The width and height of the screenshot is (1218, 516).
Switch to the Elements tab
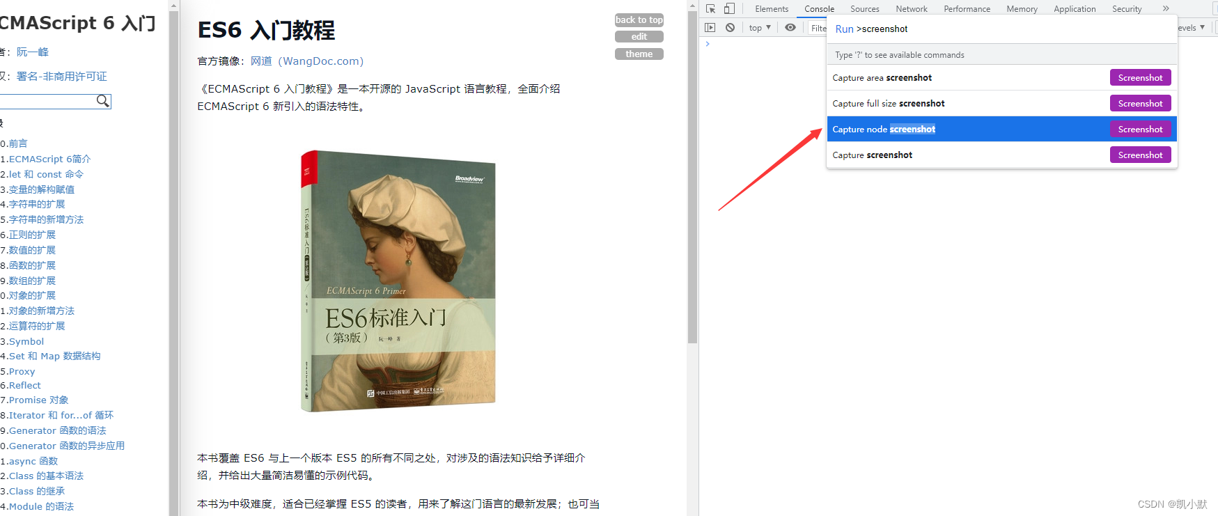coord(772,9)
